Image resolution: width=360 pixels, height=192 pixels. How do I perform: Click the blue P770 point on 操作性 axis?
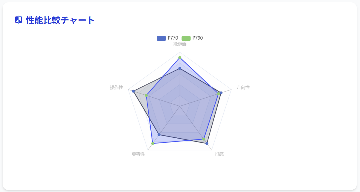coord(133,91)
